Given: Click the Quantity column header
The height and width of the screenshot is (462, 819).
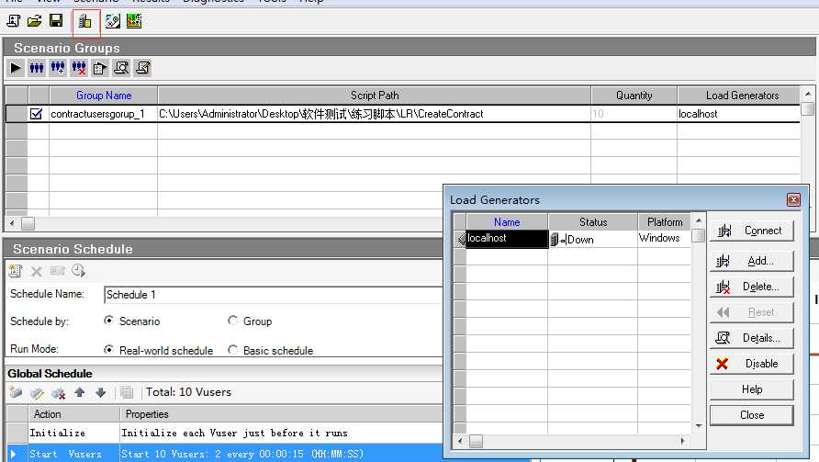Looking at the screenshot, I should coord(634,96).
